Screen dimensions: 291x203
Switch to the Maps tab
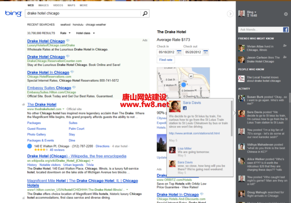click(71, 5)
